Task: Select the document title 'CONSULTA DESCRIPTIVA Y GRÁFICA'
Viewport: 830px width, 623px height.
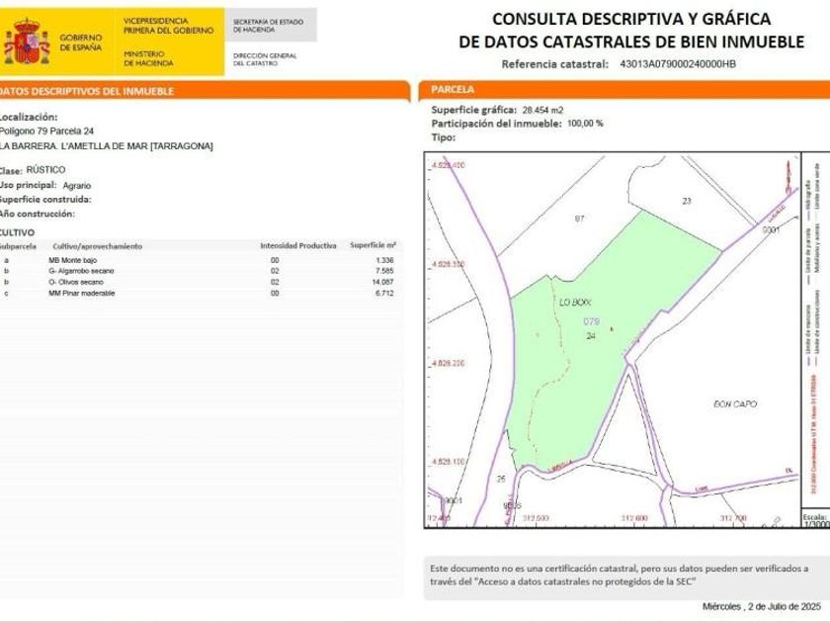Action: coord(631,19)
